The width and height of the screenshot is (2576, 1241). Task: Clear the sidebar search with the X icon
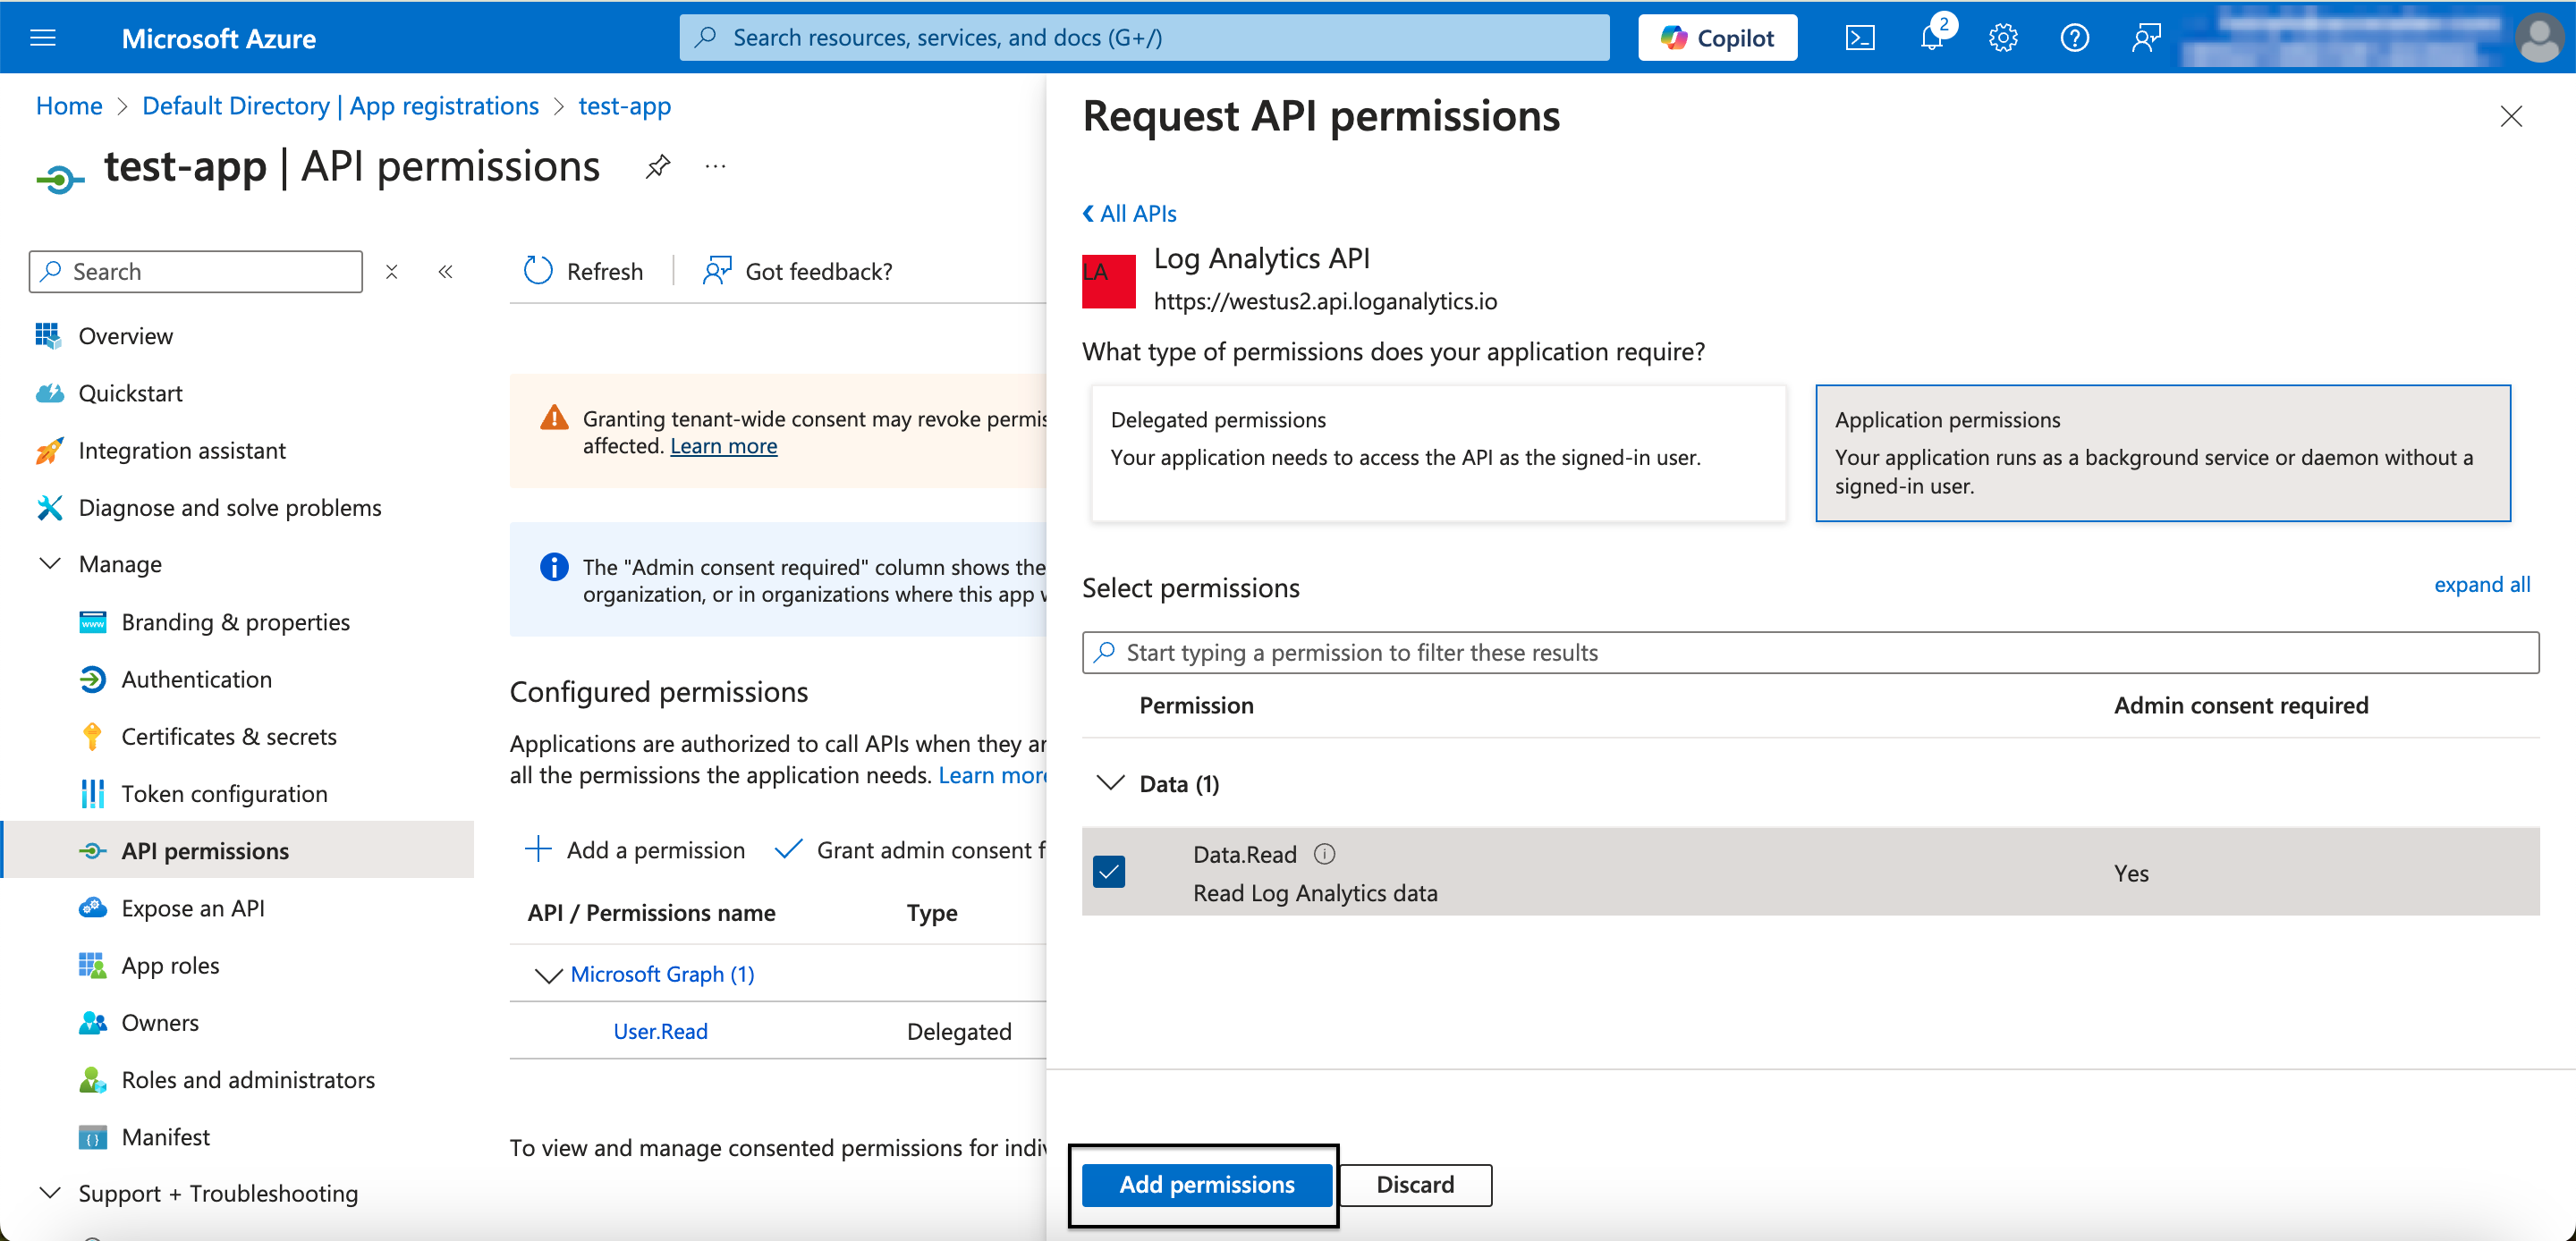click(392, 272)
